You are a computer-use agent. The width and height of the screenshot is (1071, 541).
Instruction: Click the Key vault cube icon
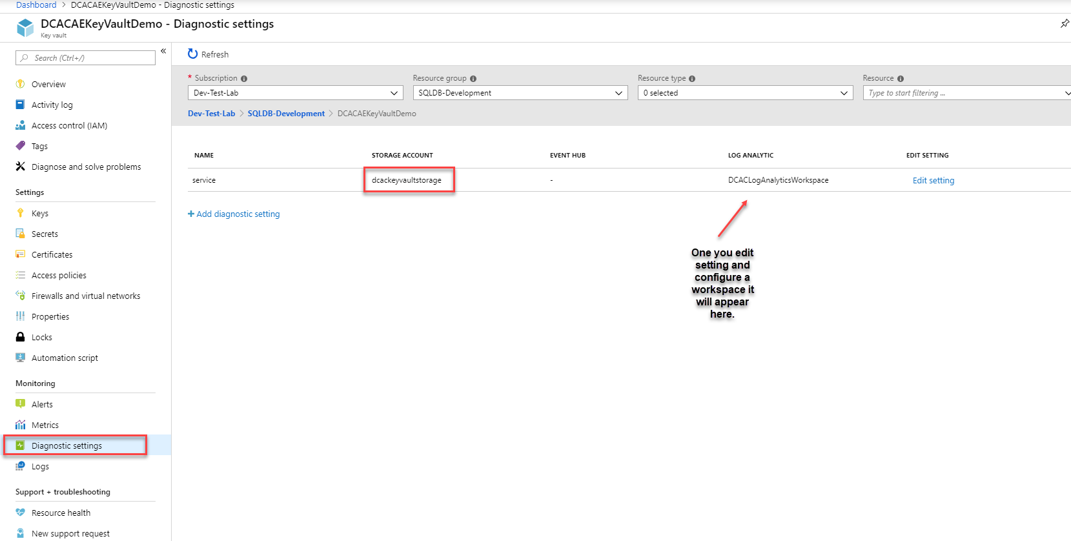[25, 28]
